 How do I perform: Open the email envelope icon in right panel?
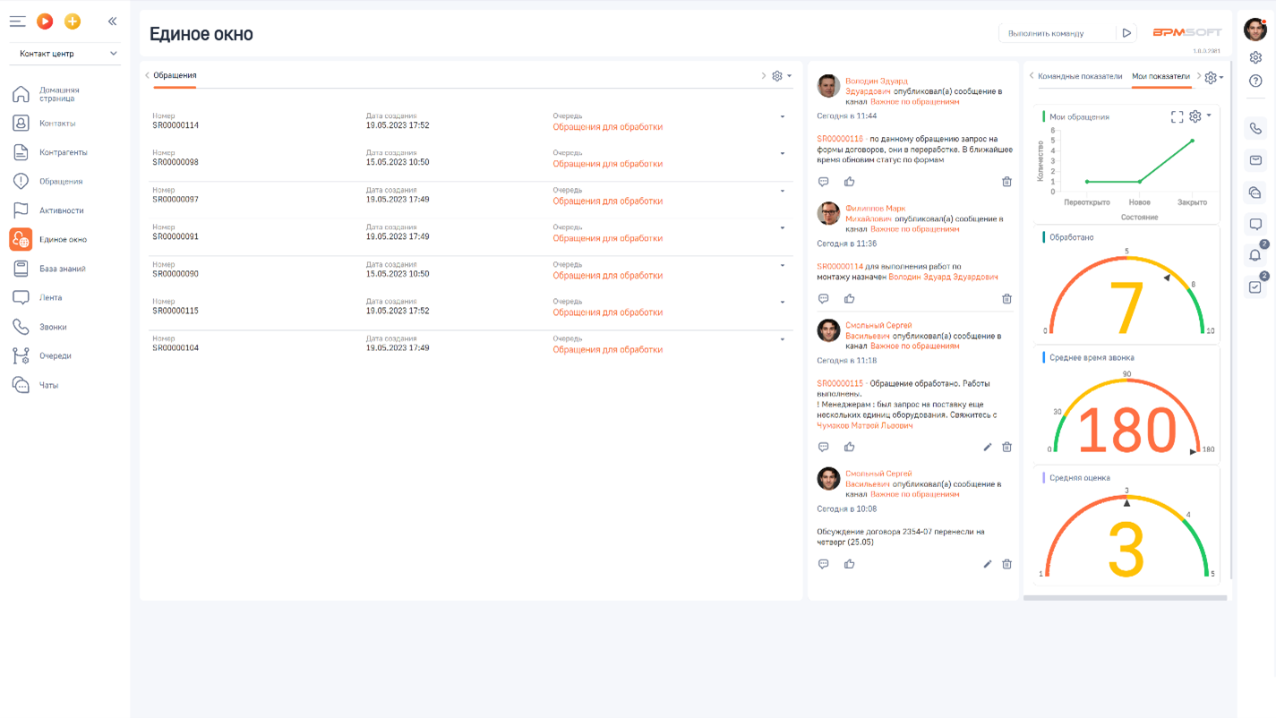[1255, 160]
